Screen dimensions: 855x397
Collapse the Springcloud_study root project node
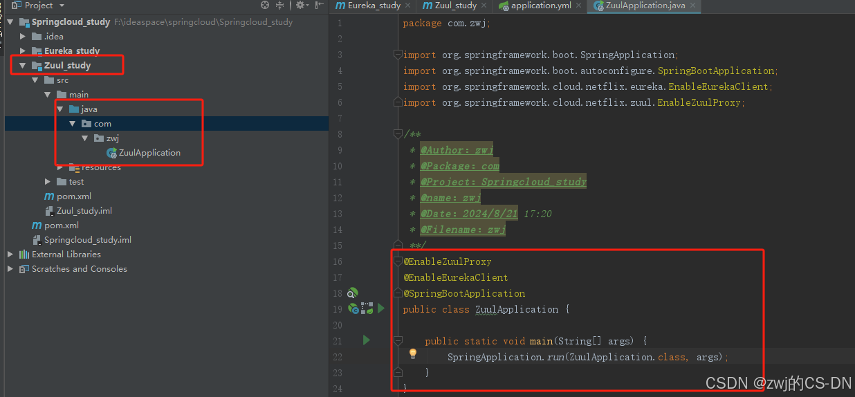10,22
